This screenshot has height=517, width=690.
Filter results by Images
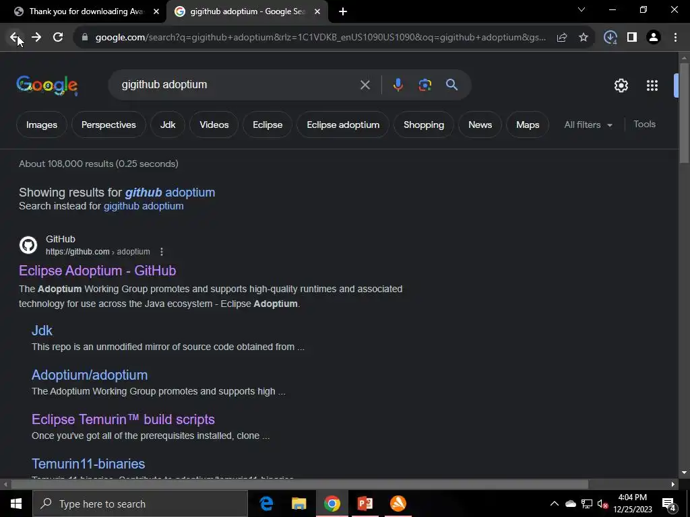point(42,125)
